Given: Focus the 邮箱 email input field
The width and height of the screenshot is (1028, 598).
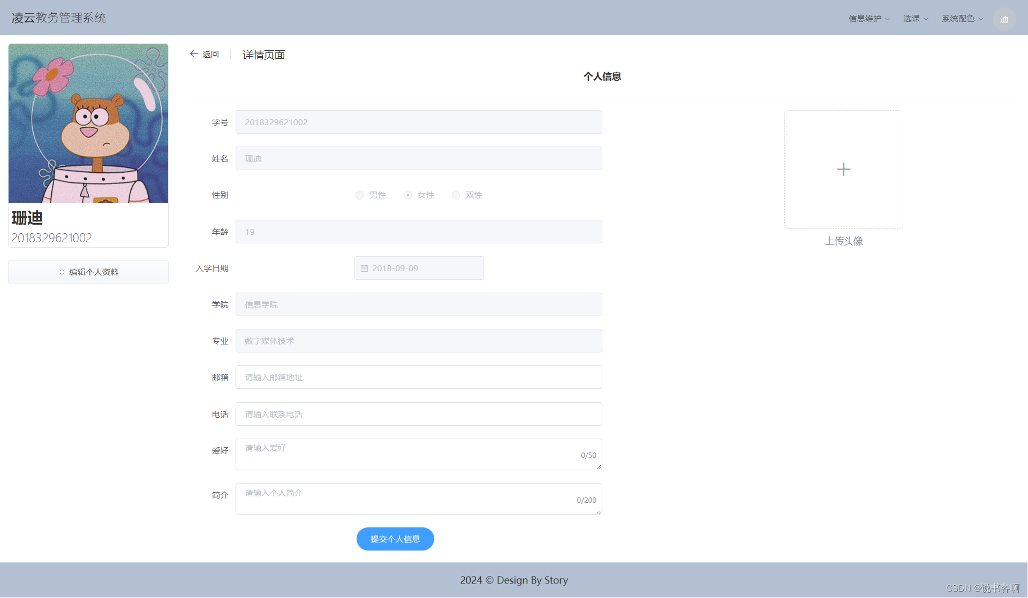Looking at the screenshot, I should click(419, 377).
